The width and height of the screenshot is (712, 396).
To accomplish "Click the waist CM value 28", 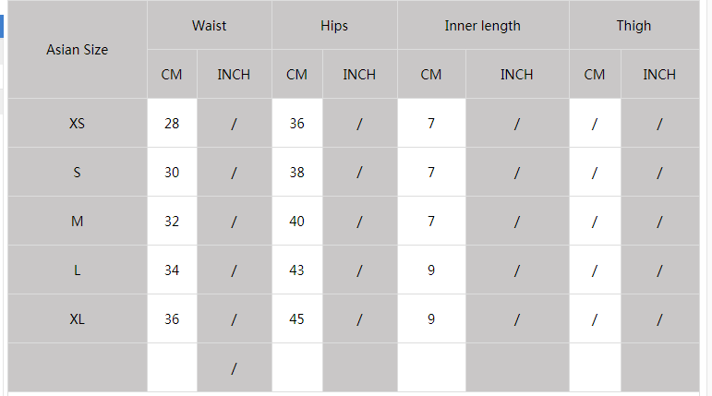I will click(172, 123).
